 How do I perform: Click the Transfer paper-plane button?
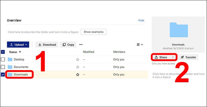(x=188, y=57)
